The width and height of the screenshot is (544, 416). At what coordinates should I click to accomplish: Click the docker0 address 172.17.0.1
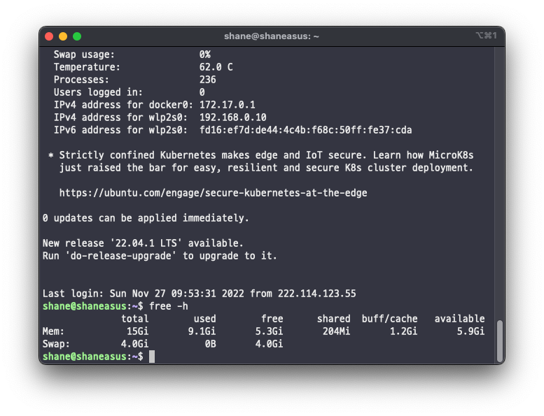pyautogui.click(x=228, y=105)
